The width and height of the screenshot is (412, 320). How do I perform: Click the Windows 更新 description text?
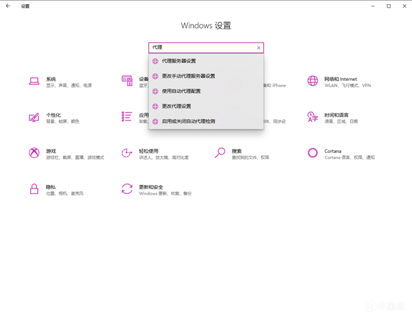[x=165, y=193]
